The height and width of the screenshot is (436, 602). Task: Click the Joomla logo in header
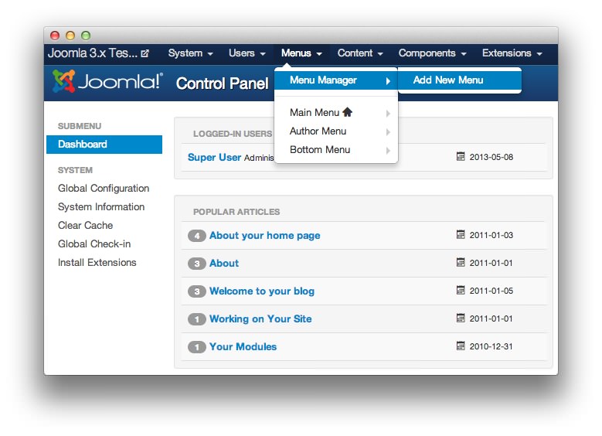107,82
